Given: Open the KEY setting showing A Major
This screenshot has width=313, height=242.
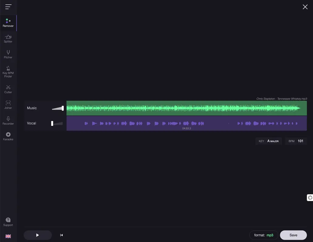Looking at the screenshot, I should click(268, 141).
